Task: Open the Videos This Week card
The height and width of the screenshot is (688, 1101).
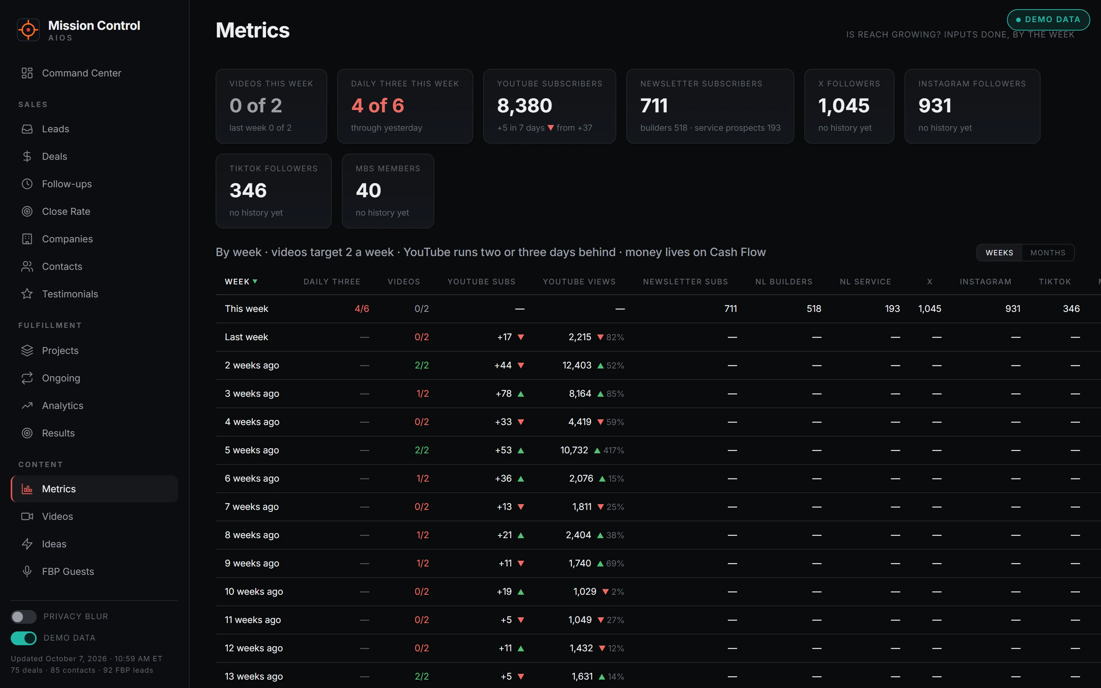Action: click(271, 106)
